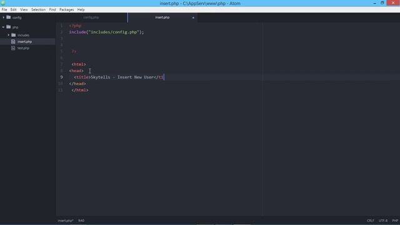This screenshot has height=225, width=400.
Task: Select php folder name in tree view
Action: tap(15, 27)
